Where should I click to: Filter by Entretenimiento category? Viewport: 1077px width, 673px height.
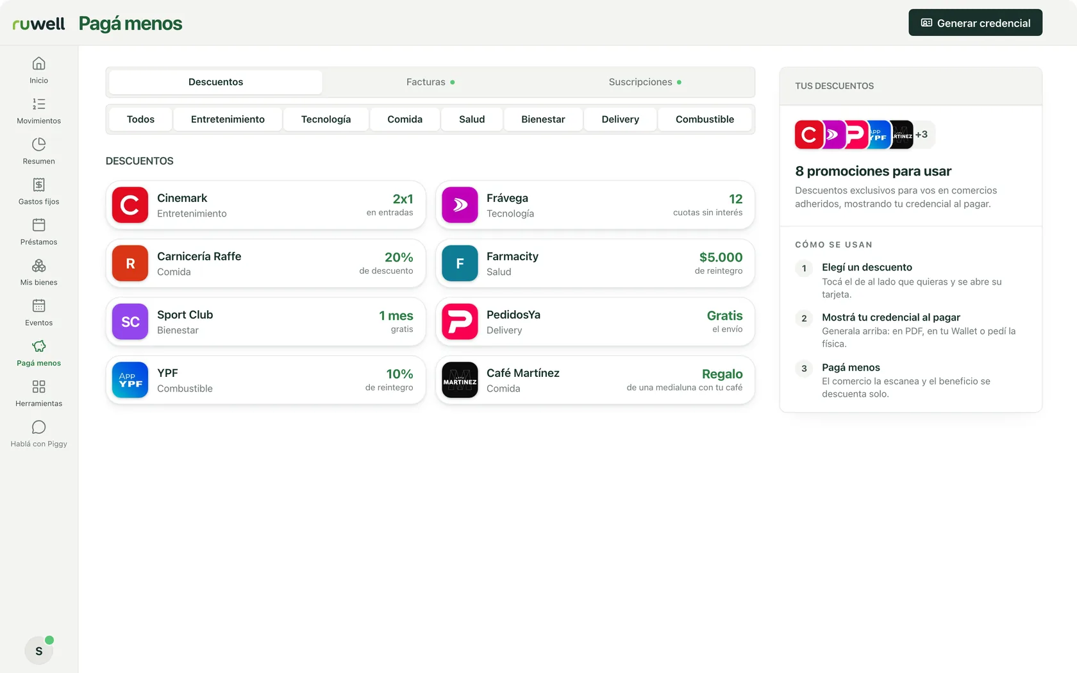coord(228,119)
